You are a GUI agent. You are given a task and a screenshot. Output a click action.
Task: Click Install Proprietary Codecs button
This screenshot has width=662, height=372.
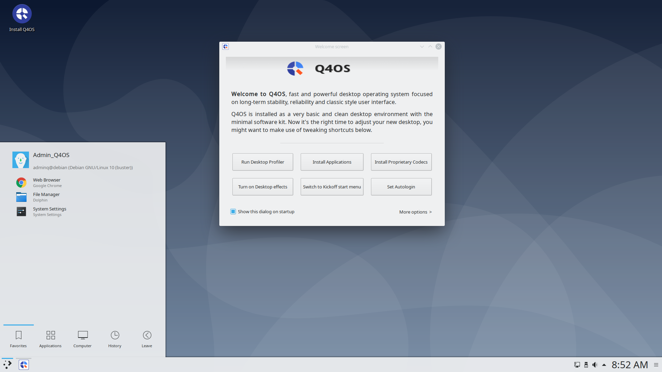tap(401, 162)
